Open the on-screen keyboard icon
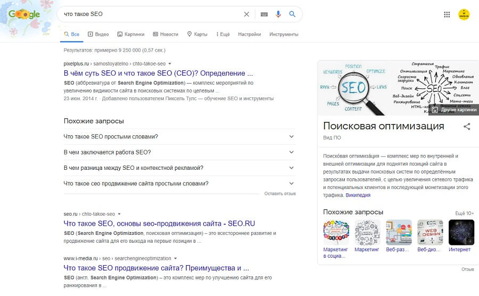Image resolution: width=479 pixels, height=296 pixels. click(264, 14)
